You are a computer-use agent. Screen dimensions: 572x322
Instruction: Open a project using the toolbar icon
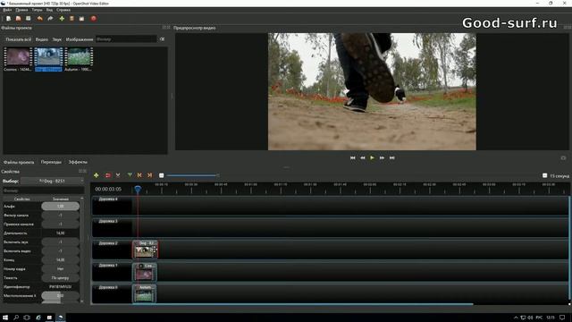[18, 19]
